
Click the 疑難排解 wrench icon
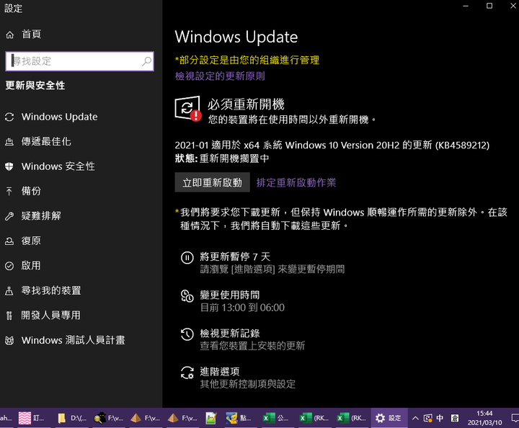click(x=9, y=216)
